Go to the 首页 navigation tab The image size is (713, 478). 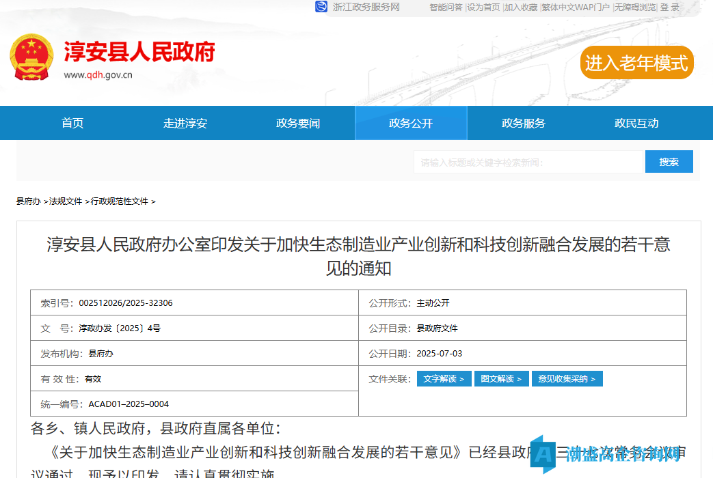(72, 123)
